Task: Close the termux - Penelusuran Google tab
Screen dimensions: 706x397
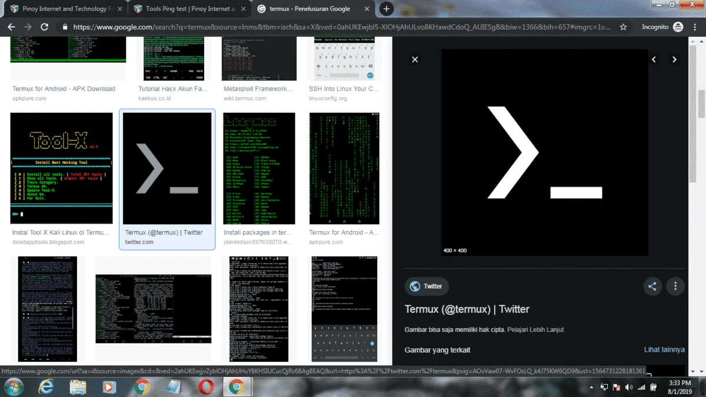Action: coord(367,9)
